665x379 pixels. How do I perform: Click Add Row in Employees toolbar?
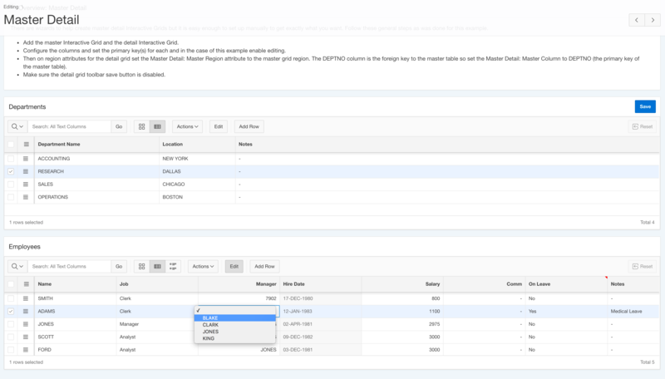(264, 266)
